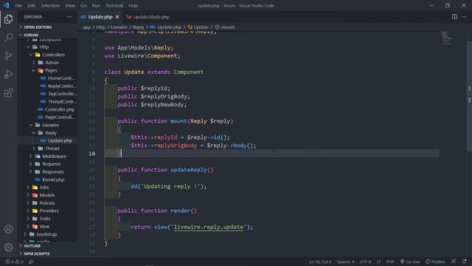Open ReplyController file in tree
Image resolution: width=472 pixels, height=266 pixels.
pyautogui.click(x=62, y=86)
